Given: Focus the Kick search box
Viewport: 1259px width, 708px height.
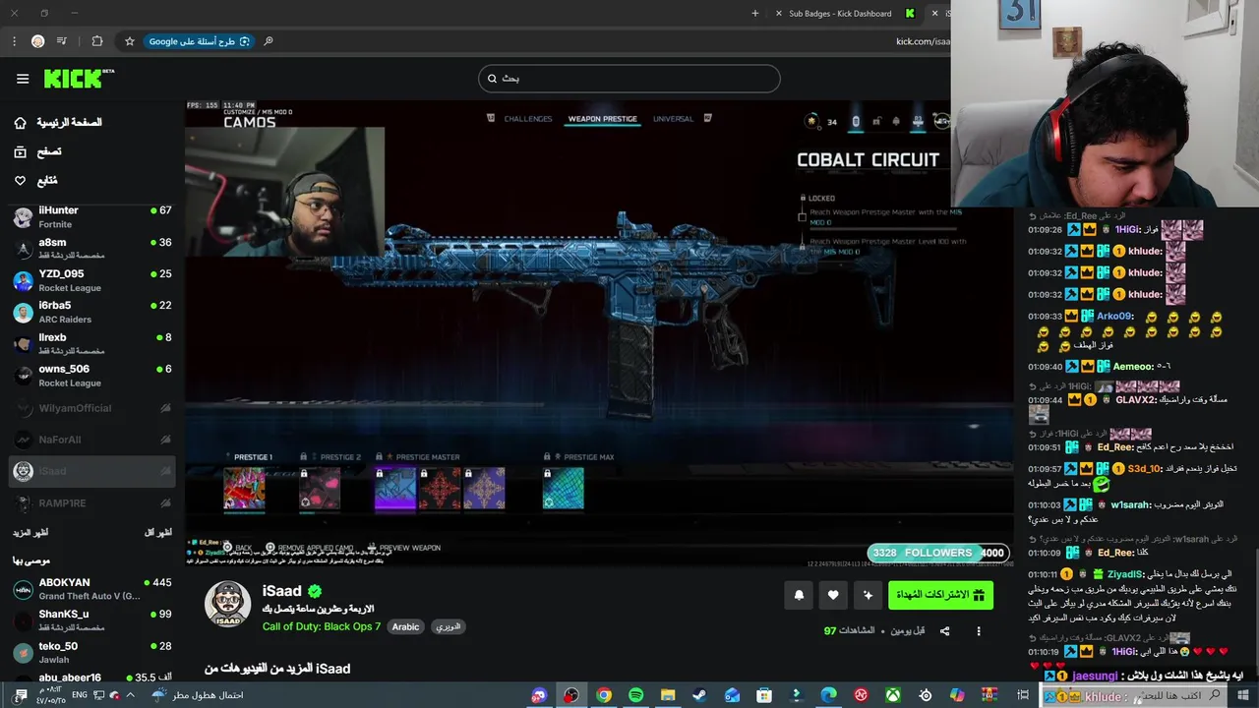Looking at the screenshot, I should 629,79.
